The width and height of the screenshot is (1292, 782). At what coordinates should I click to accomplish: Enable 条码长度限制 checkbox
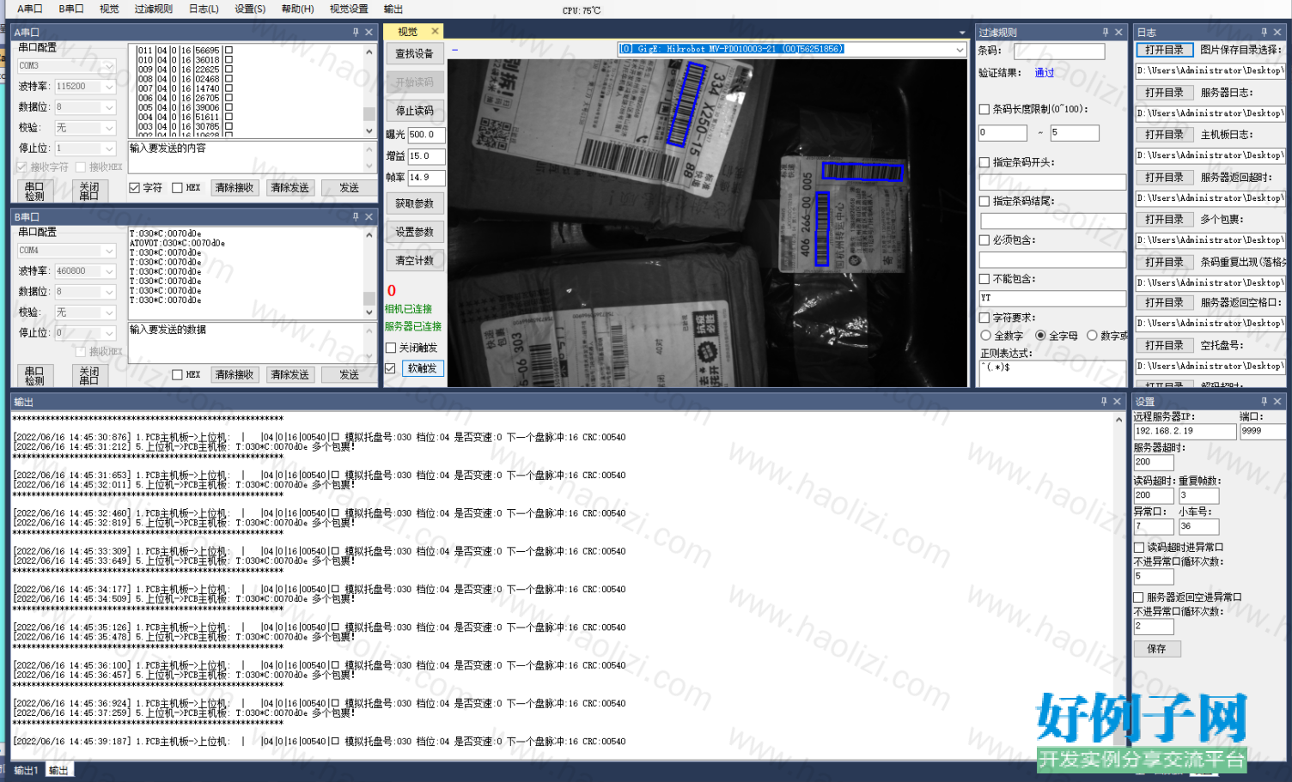tap(984, 109)
